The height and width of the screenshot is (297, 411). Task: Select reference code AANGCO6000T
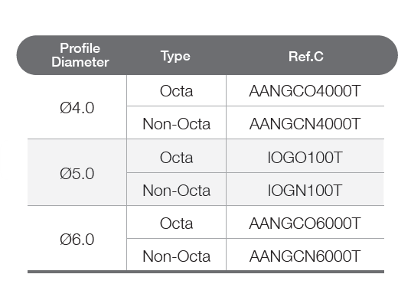[305, 224]
